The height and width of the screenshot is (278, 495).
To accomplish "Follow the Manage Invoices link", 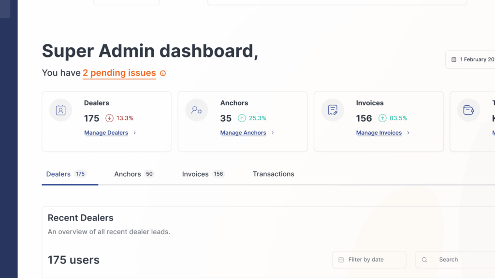I will [379, 133].
